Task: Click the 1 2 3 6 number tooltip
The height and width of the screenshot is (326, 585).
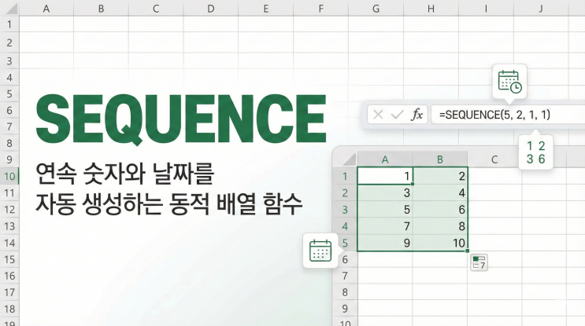Action: [535, 152]
